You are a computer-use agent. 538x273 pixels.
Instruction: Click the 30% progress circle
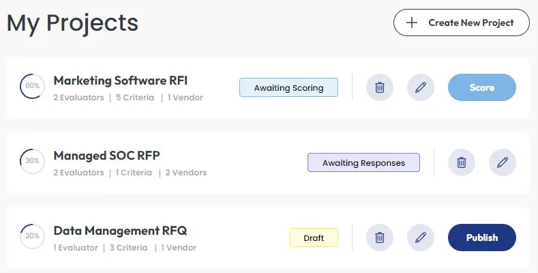32,160
